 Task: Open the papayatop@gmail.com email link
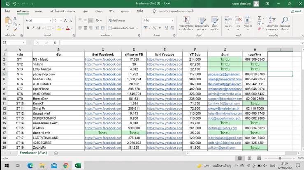click(224, 74)
